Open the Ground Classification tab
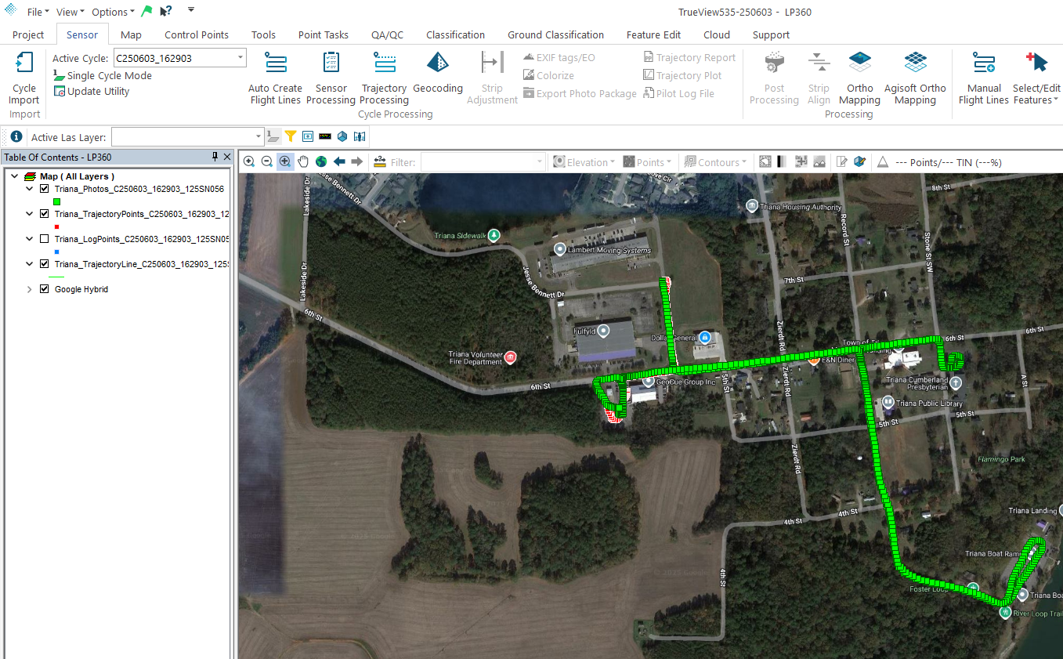Screen dimensions: 1063x659 click(555, 34)
